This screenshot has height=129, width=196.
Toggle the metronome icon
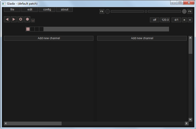[x=33, y=20]
